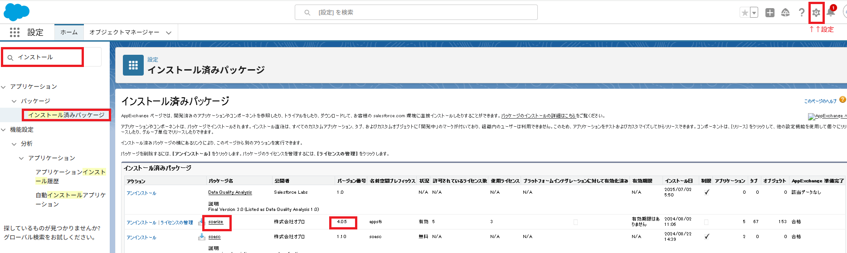Click the download icon in soarize row
Image resolution: width=847 pixels, height=253 pixels.
pos(201,222)
